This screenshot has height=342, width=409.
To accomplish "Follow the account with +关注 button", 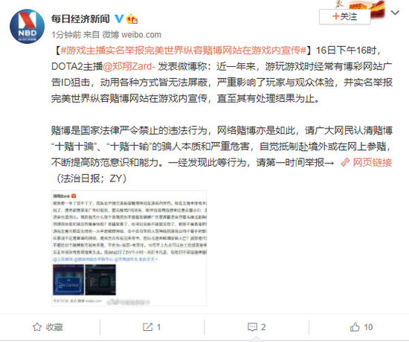I will [x=344, y=16].
